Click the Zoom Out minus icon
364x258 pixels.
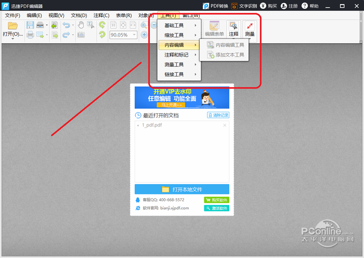click(154, 25)
